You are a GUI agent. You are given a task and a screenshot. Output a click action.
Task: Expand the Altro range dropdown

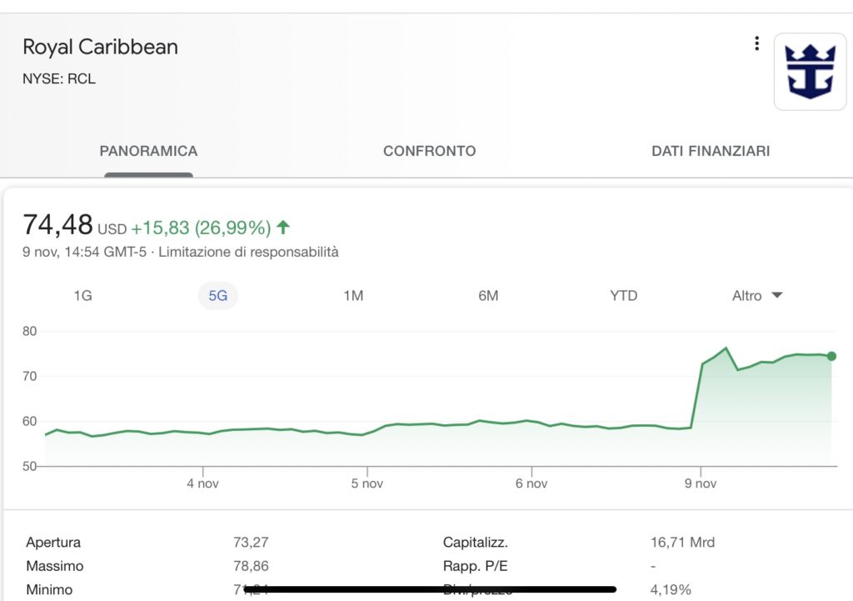click(757, 296)
